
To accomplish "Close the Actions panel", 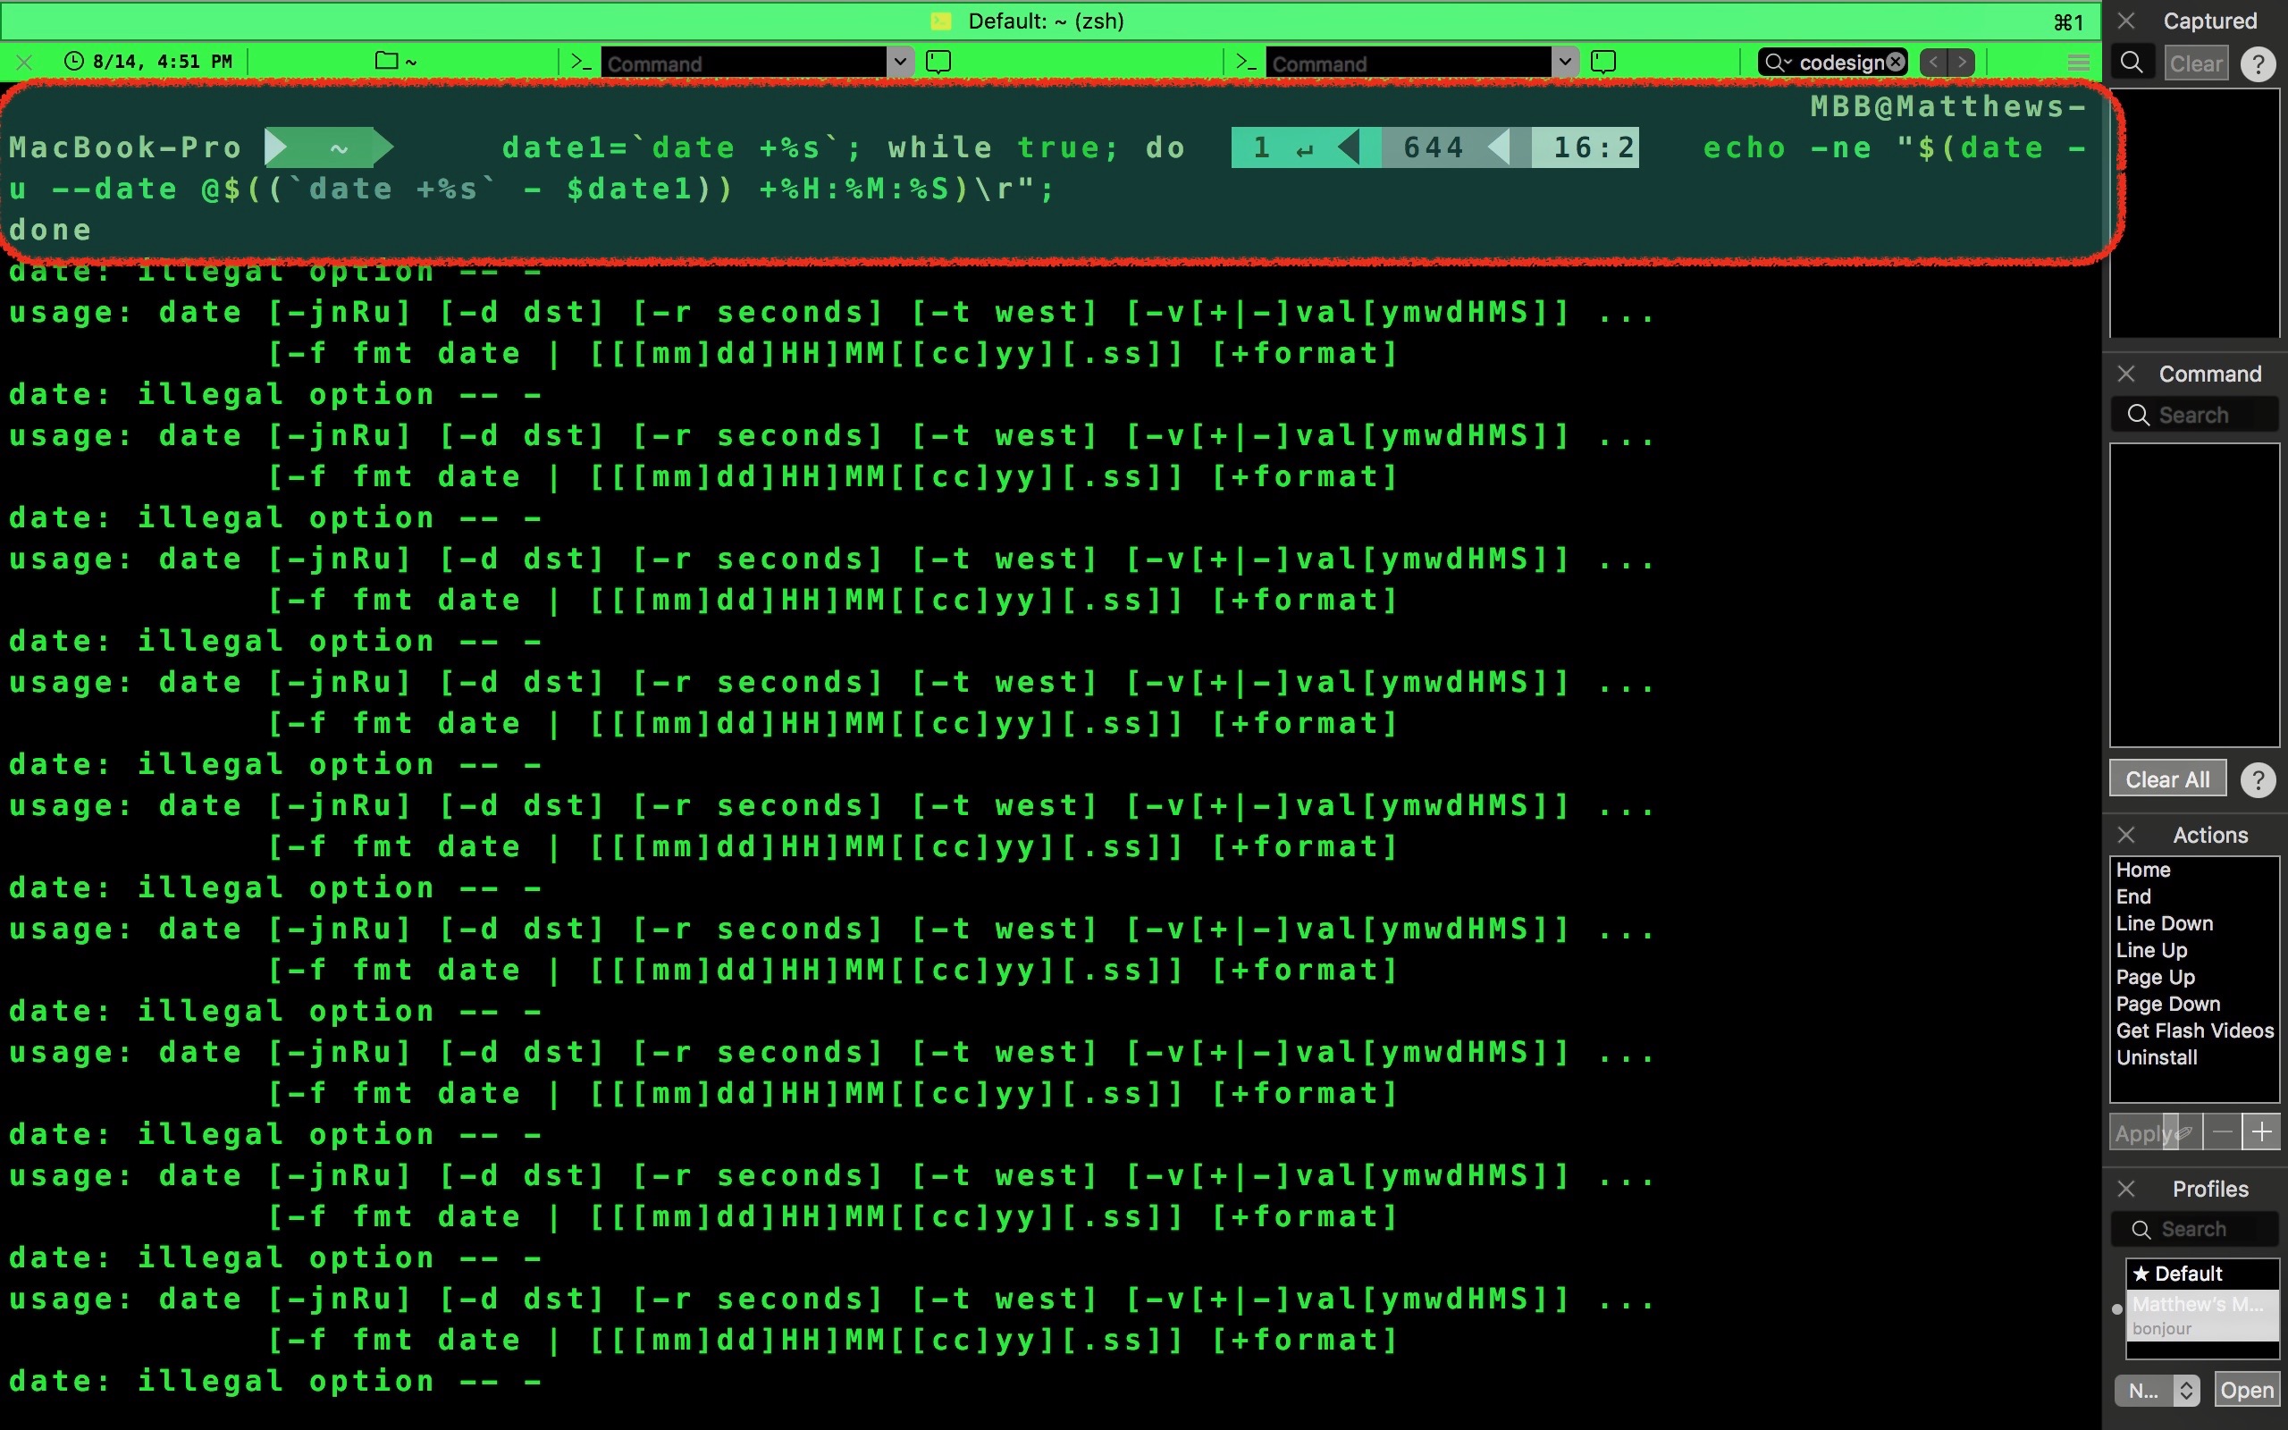I will 2126,834.
